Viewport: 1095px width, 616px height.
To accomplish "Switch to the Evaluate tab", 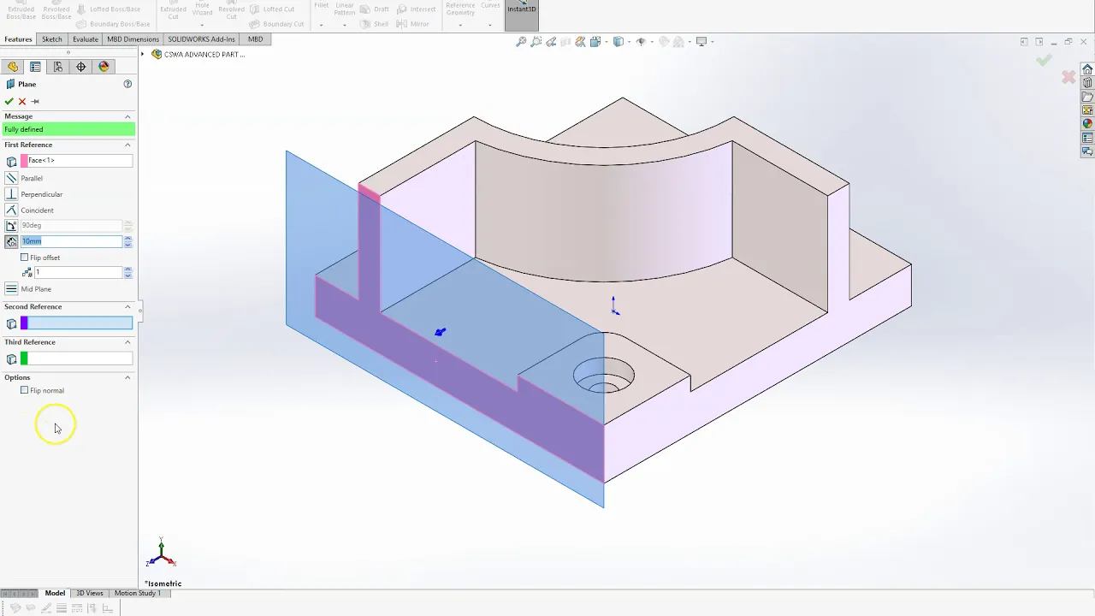I will coord(86,39).
